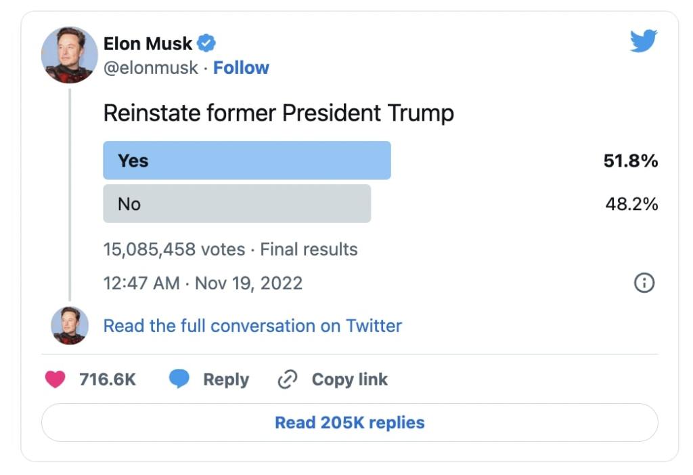
Task: Click the blue verified badge
Action: pos(206,45)
